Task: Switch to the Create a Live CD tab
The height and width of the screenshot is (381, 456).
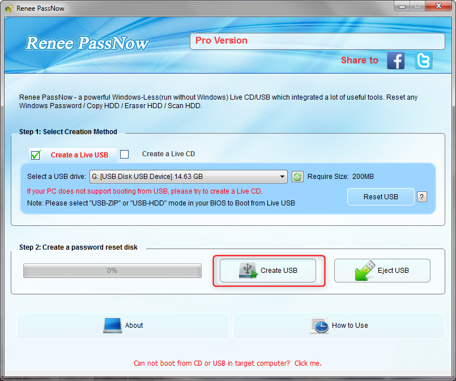Action: 168,154
